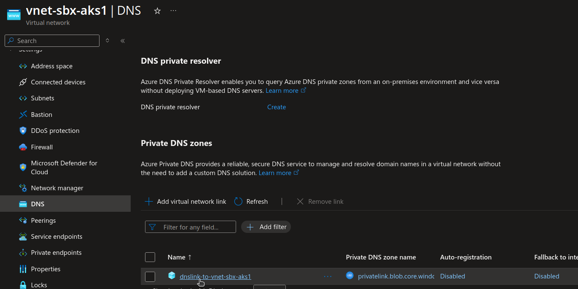Click the funnel filter icon
The height and width of the screenshot is (289, 578).
152,227
